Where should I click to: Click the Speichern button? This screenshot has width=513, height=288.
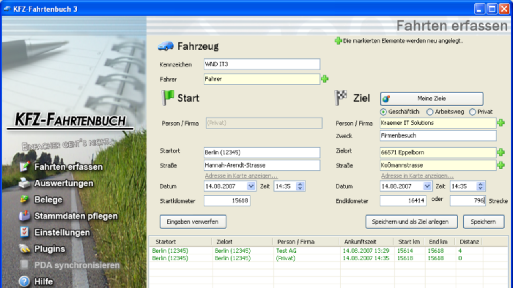tap(484, 222)
